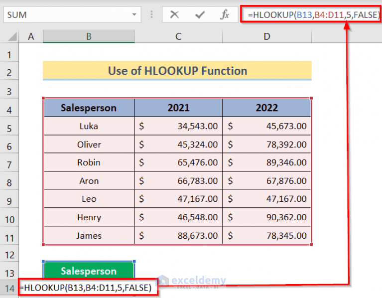Select the 'Luka' cell
Viewport: 382px width, 298px height.
[x=89, y=126]
